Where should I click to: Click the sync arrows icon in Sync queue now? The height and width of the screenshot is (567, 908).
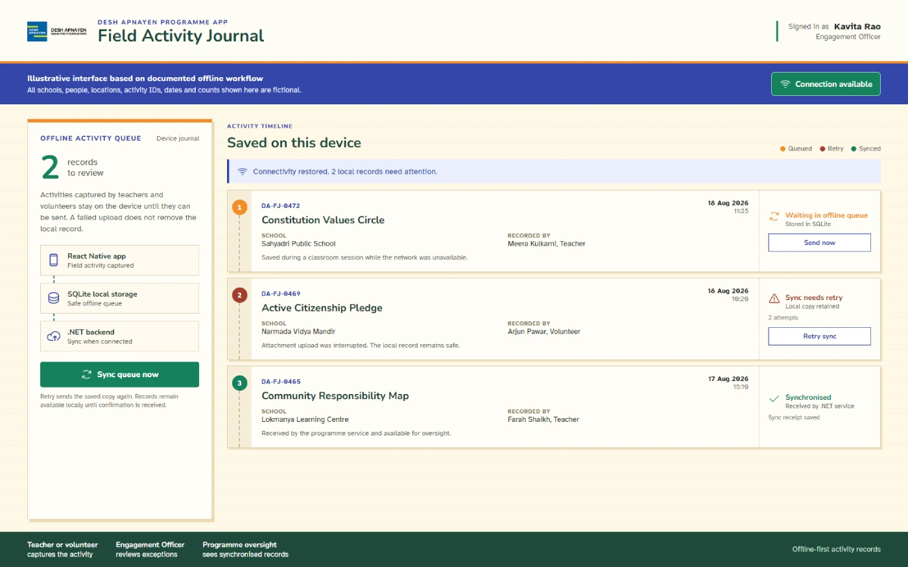point(86,375)
